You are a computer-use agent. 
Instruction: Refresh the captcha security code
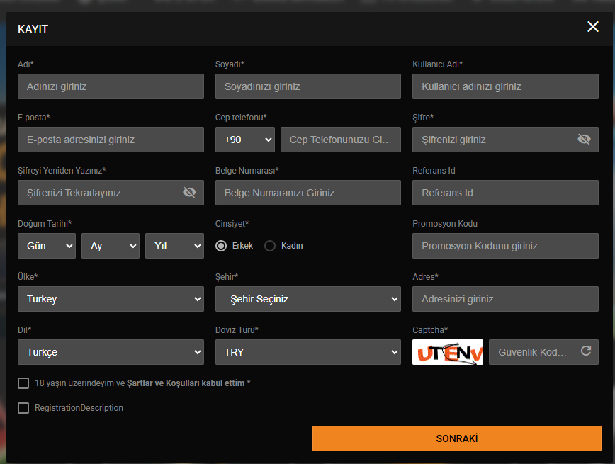[x=585, y=351]
